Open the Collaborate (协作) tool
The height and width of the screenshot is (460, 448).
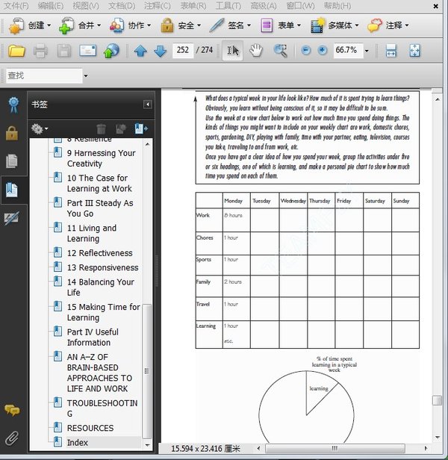click(x=130, y=25)
